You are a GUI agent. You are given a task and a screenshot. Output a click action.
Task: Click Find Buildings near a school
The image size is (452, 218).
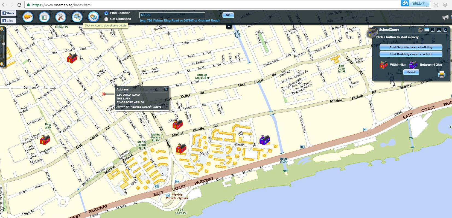[411, 54]
